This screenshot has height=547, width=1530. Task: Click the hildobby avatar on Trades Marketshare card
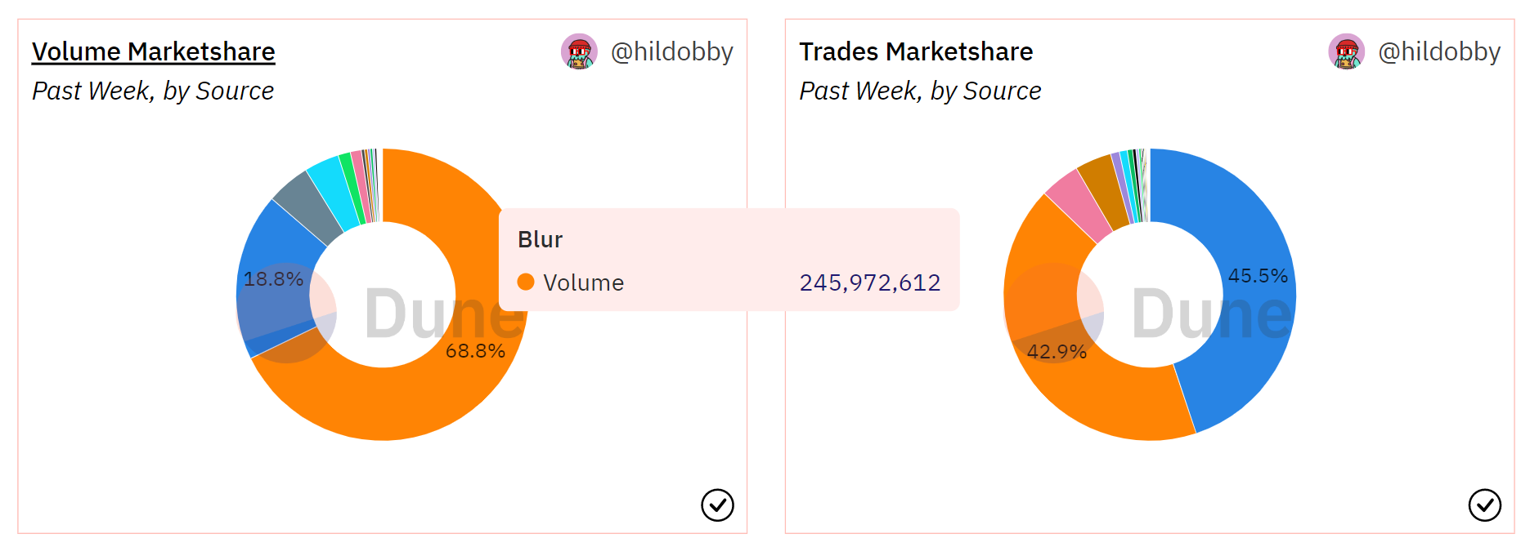click(x=1346, y=52)
